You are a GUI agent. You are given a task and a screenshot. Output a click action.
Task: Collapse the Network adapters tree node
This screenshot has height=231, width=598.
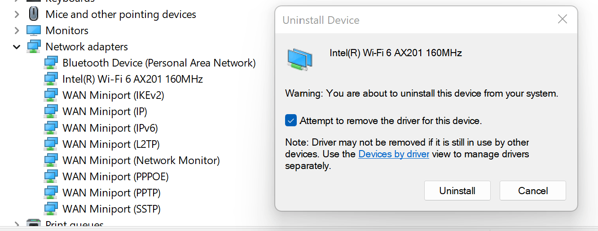click(x=17, y=47)
